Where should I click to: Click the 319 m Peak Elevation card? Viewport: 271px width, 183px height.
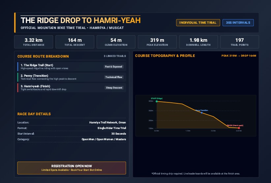[157, 42]
